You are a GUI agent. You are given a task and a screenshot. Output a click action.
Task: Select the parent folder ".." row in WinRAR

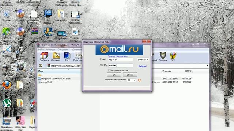[40, 75]
